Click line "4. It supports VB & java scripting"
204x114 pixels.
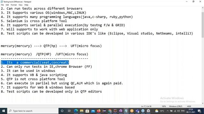[x=34, y=75]
